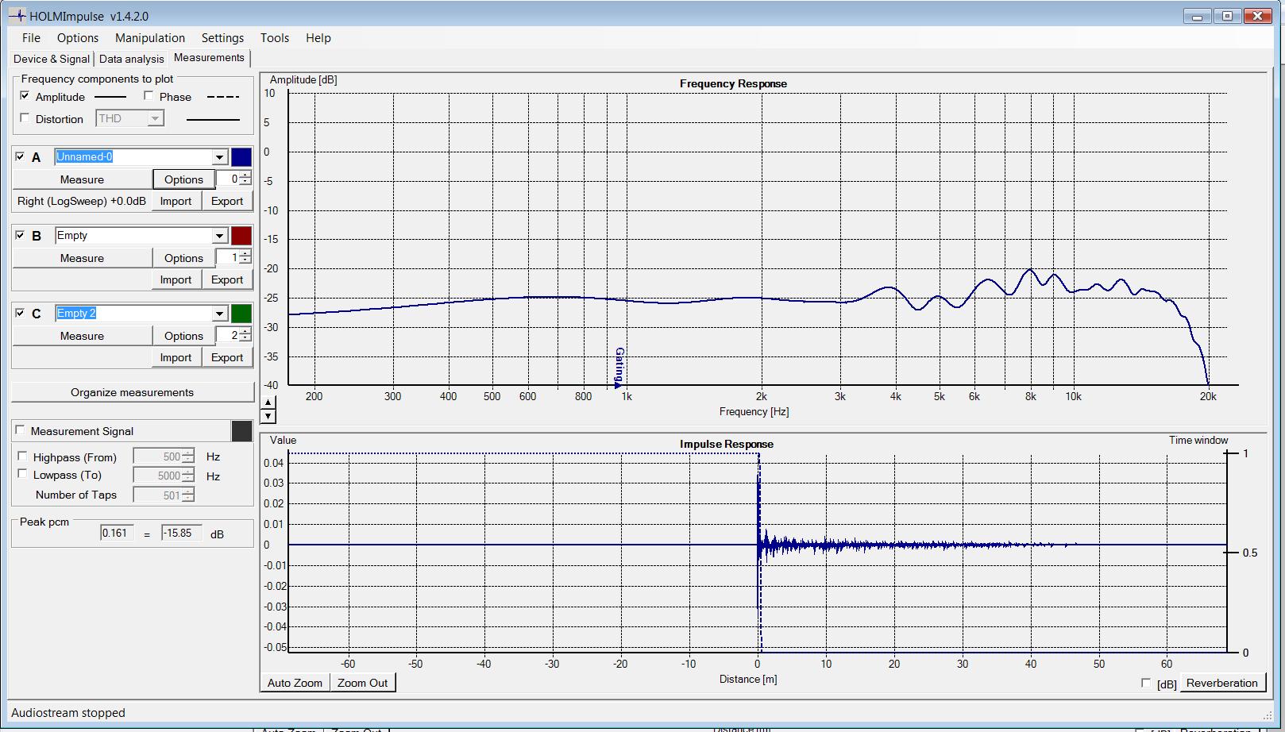Adjust slot C number stepper
The height and width of the screenshot is (732, 1285).
(x=246, y=336)
